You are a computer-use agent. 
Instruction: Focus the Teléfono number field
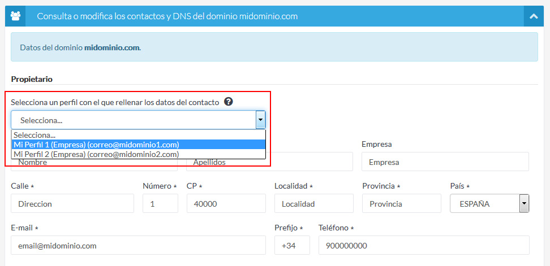pyautogui.click(x=423, y=245)
